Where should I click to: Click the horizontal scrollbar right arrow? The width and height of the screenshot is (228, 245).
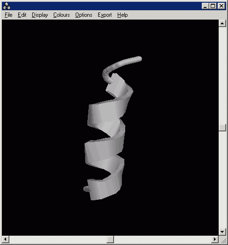click(x=215, y=239)
